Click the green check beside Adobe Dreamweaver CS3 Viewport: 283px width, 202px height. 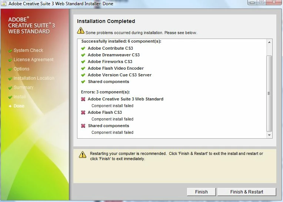pos(83,55)
